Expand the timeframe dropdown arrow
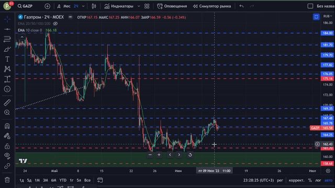Image resolution: width=335 pixels, height=188 pixels. tap(83, 6)
